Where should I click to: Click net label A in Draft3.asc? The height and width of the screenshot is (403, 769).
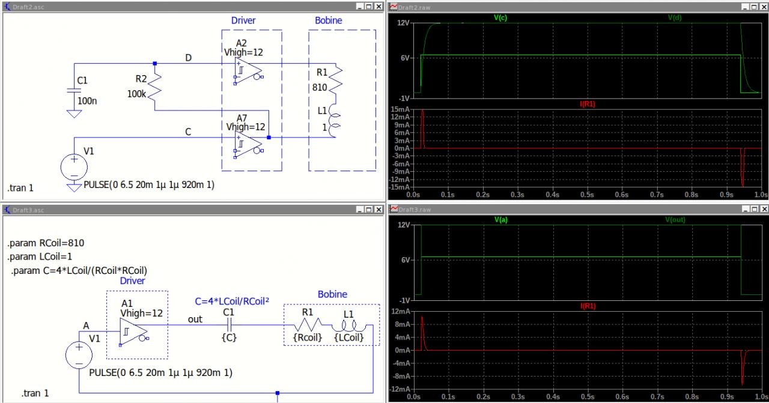(86, 326)
